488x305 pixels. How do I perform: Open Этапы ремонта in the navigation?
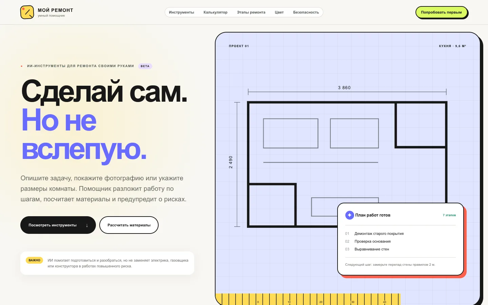tap(251, 12)
